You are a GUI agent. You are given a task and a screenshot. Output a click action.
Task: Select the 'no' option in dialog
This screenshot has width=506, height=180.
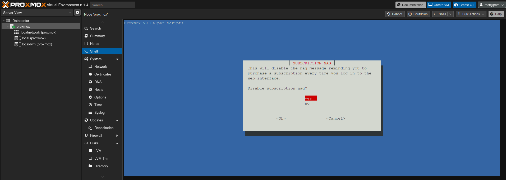click(x=307, y=103)
